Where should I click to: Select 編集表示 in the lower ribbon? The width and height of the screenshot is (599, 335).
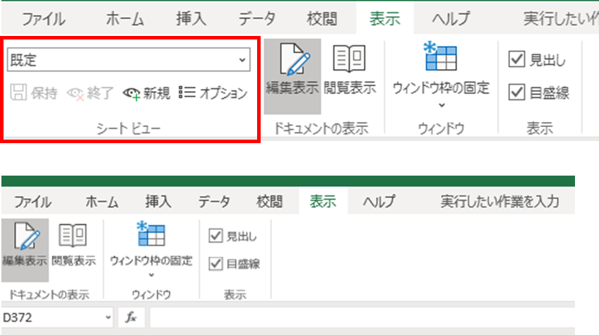(x=25, y=250)
